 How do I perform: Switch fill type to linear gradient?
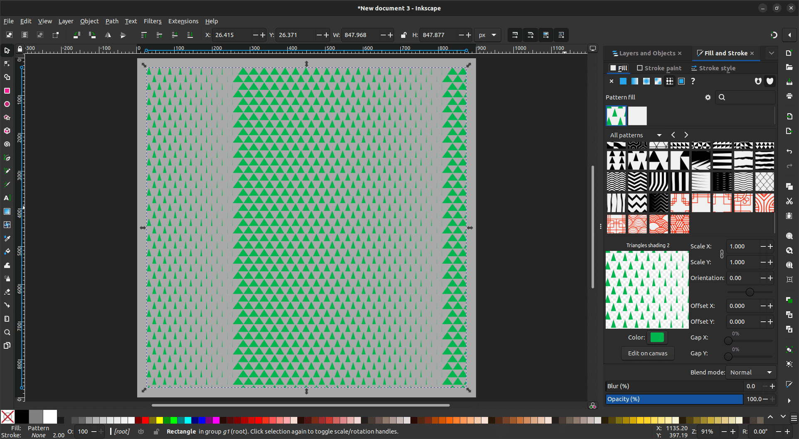pyautogui.click(x=635, y=81)
